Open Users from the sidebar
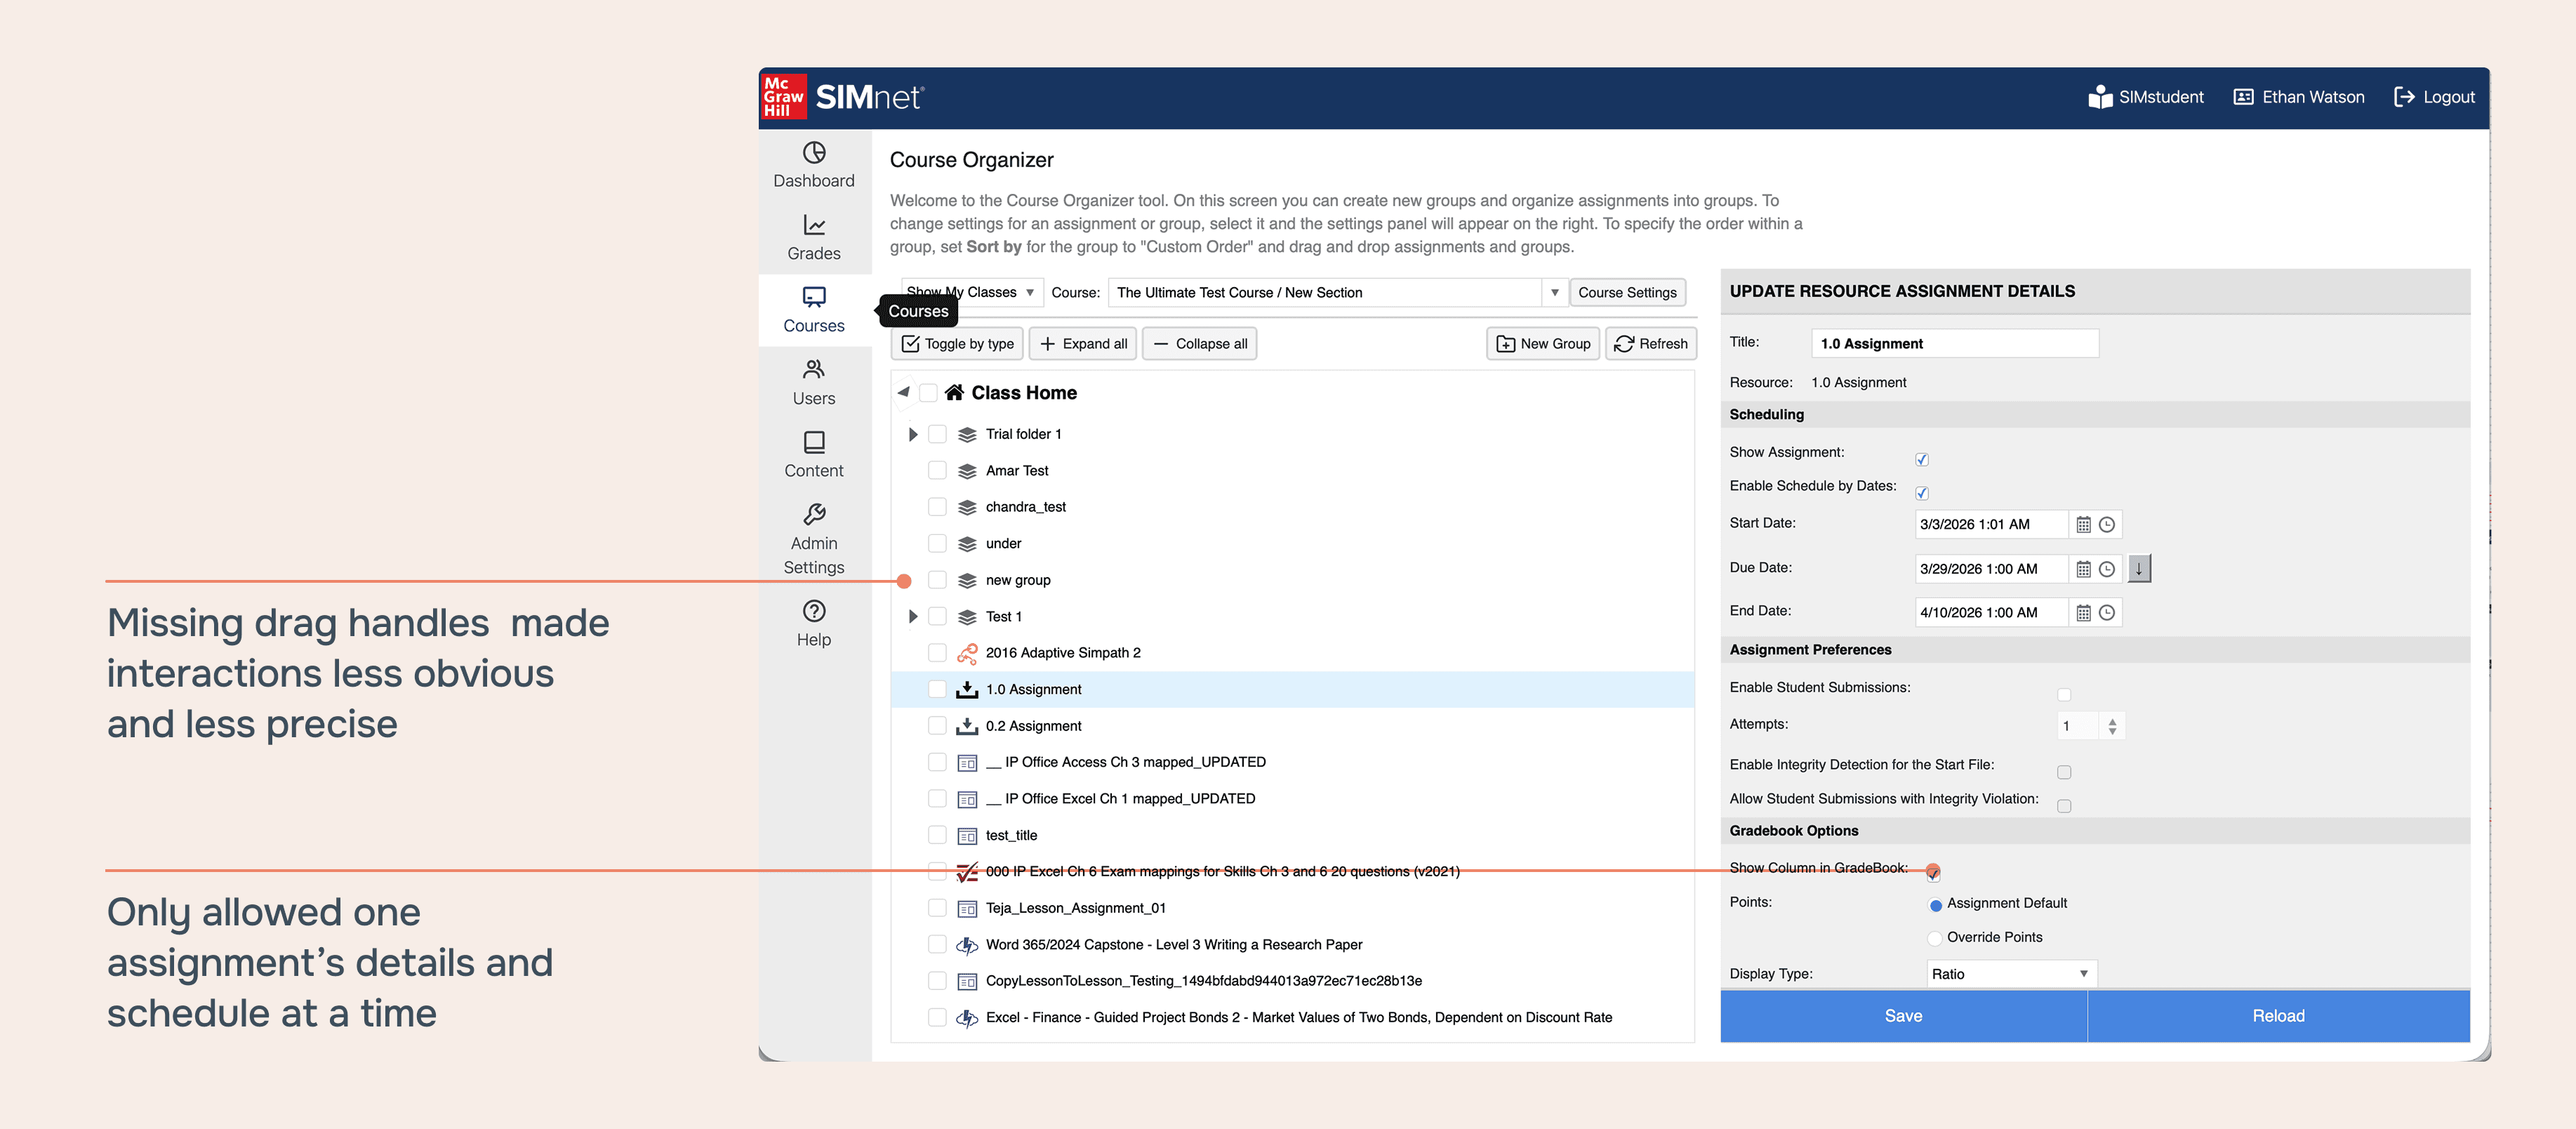Viewport: 2576px width, 1129px height. click(813, 382)
